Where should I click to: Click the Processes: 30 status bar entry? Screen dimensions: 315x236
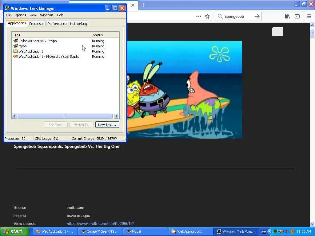[x=15, y=139]
